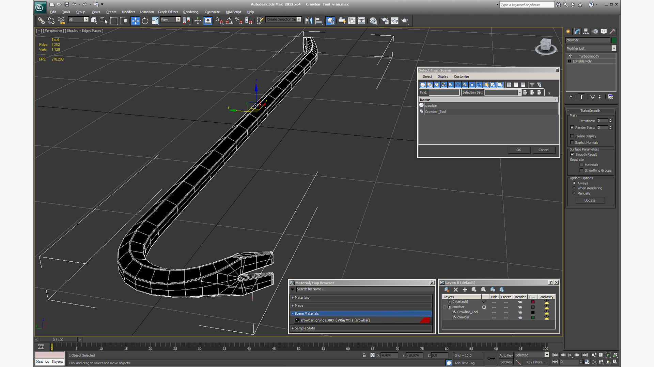Image resolution: width=654 pixels, height=367 pixels.
Task: Activate the Rotate tool
Action: (145, 21)
